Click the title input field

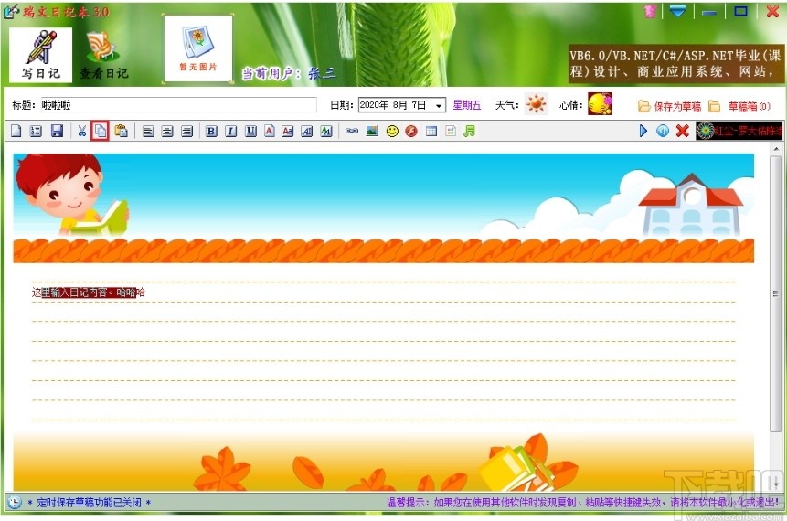178,105
